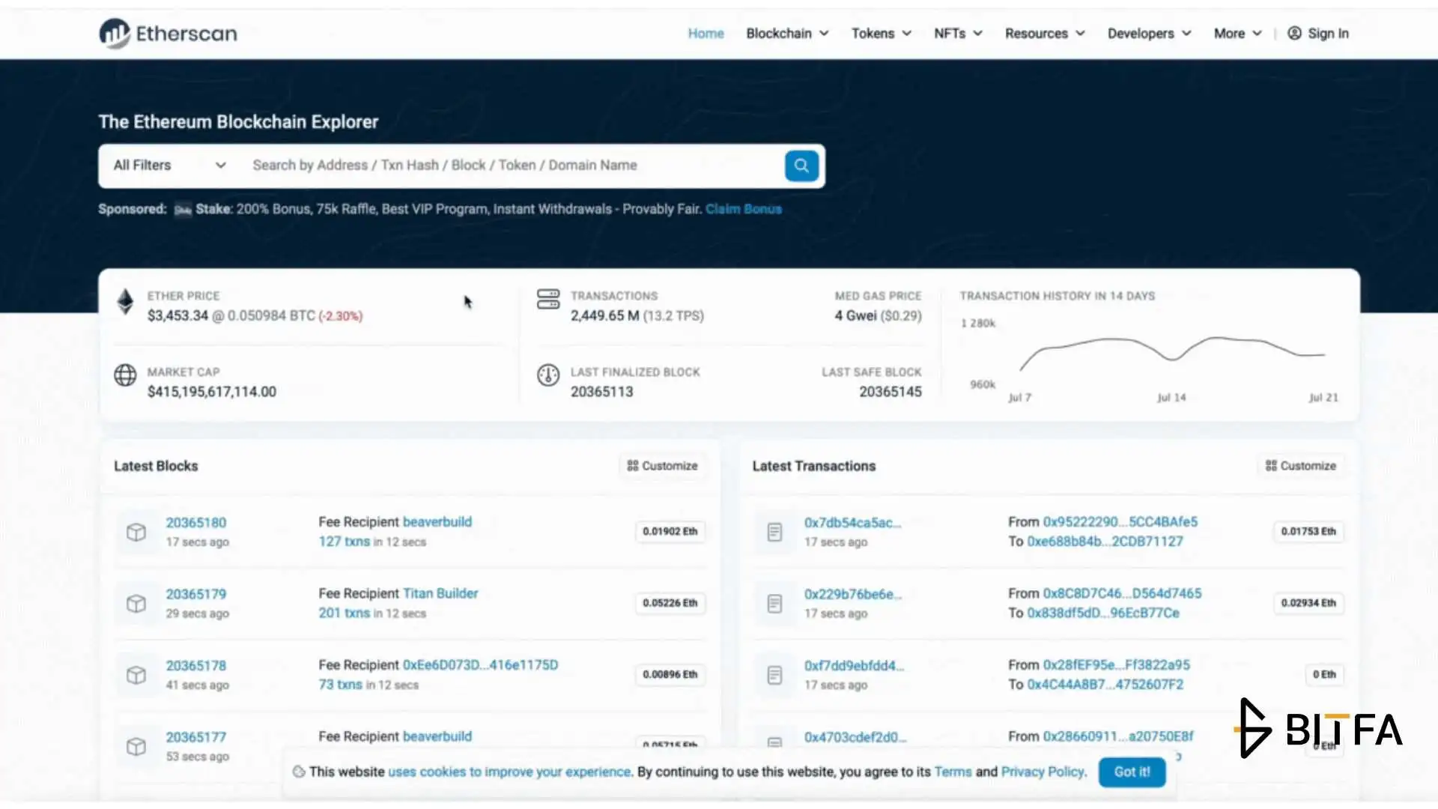
Task: Open block 20365180
Action: coord(195,523)
